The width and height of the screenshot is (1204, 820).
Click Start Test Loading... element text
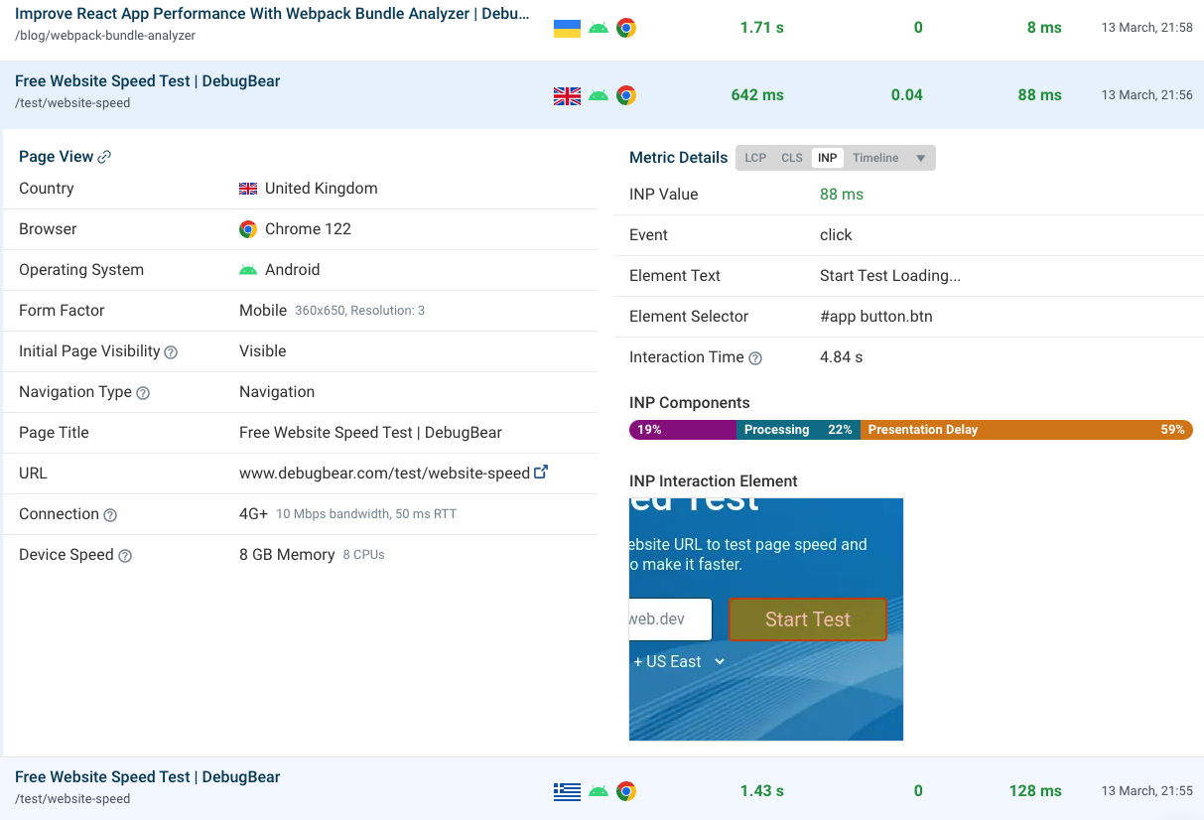tap(890, 276)
